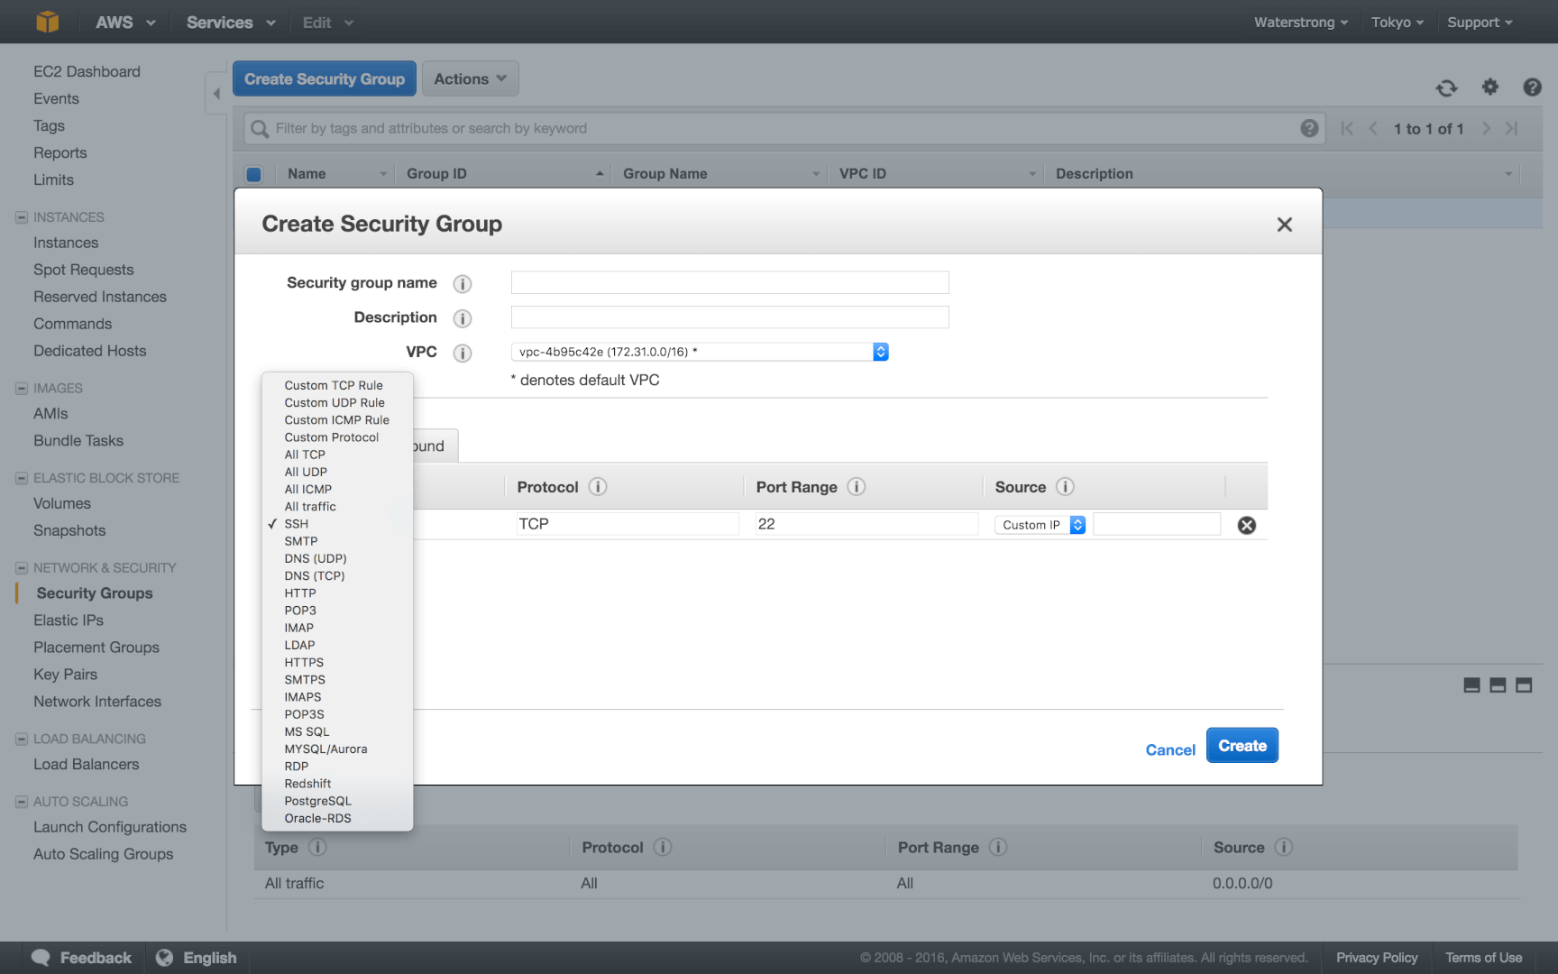The width and height of the screenshot is (1558, 974).
Task: Open the Support menu
Action: tap(1480, 23)
